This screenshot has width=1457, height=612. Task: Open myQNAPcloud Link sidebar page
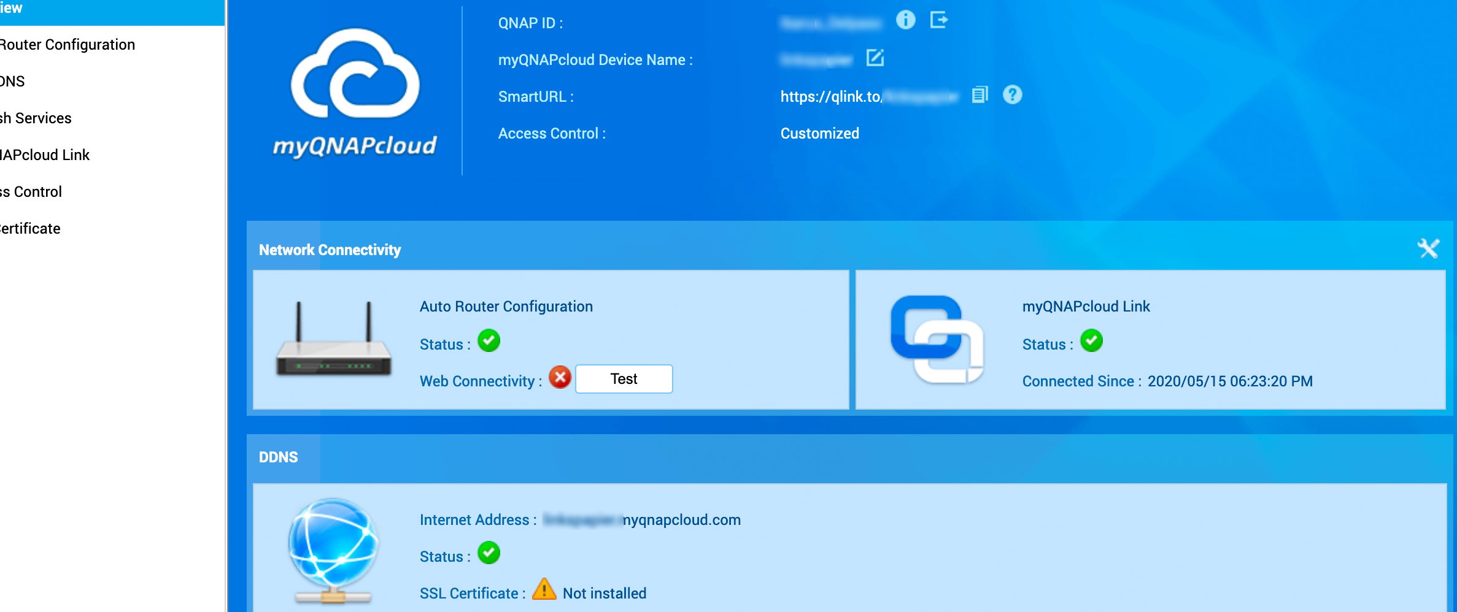[45, 155]
